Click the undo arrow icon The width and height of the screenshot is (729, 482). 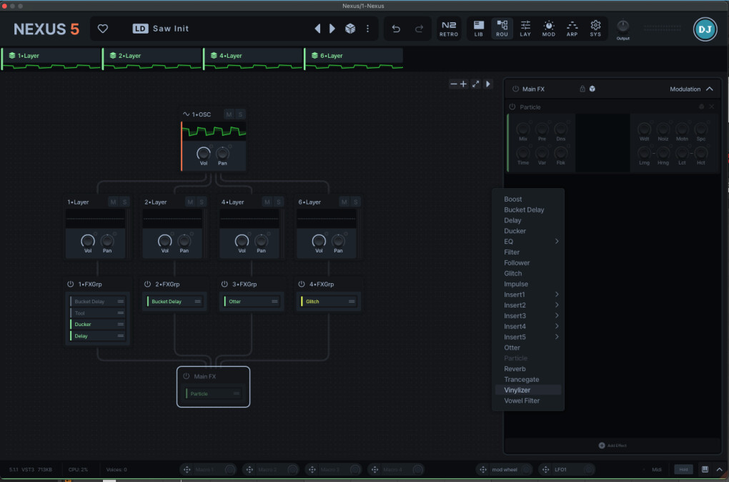pyautogui.click(x=396, y=29)
